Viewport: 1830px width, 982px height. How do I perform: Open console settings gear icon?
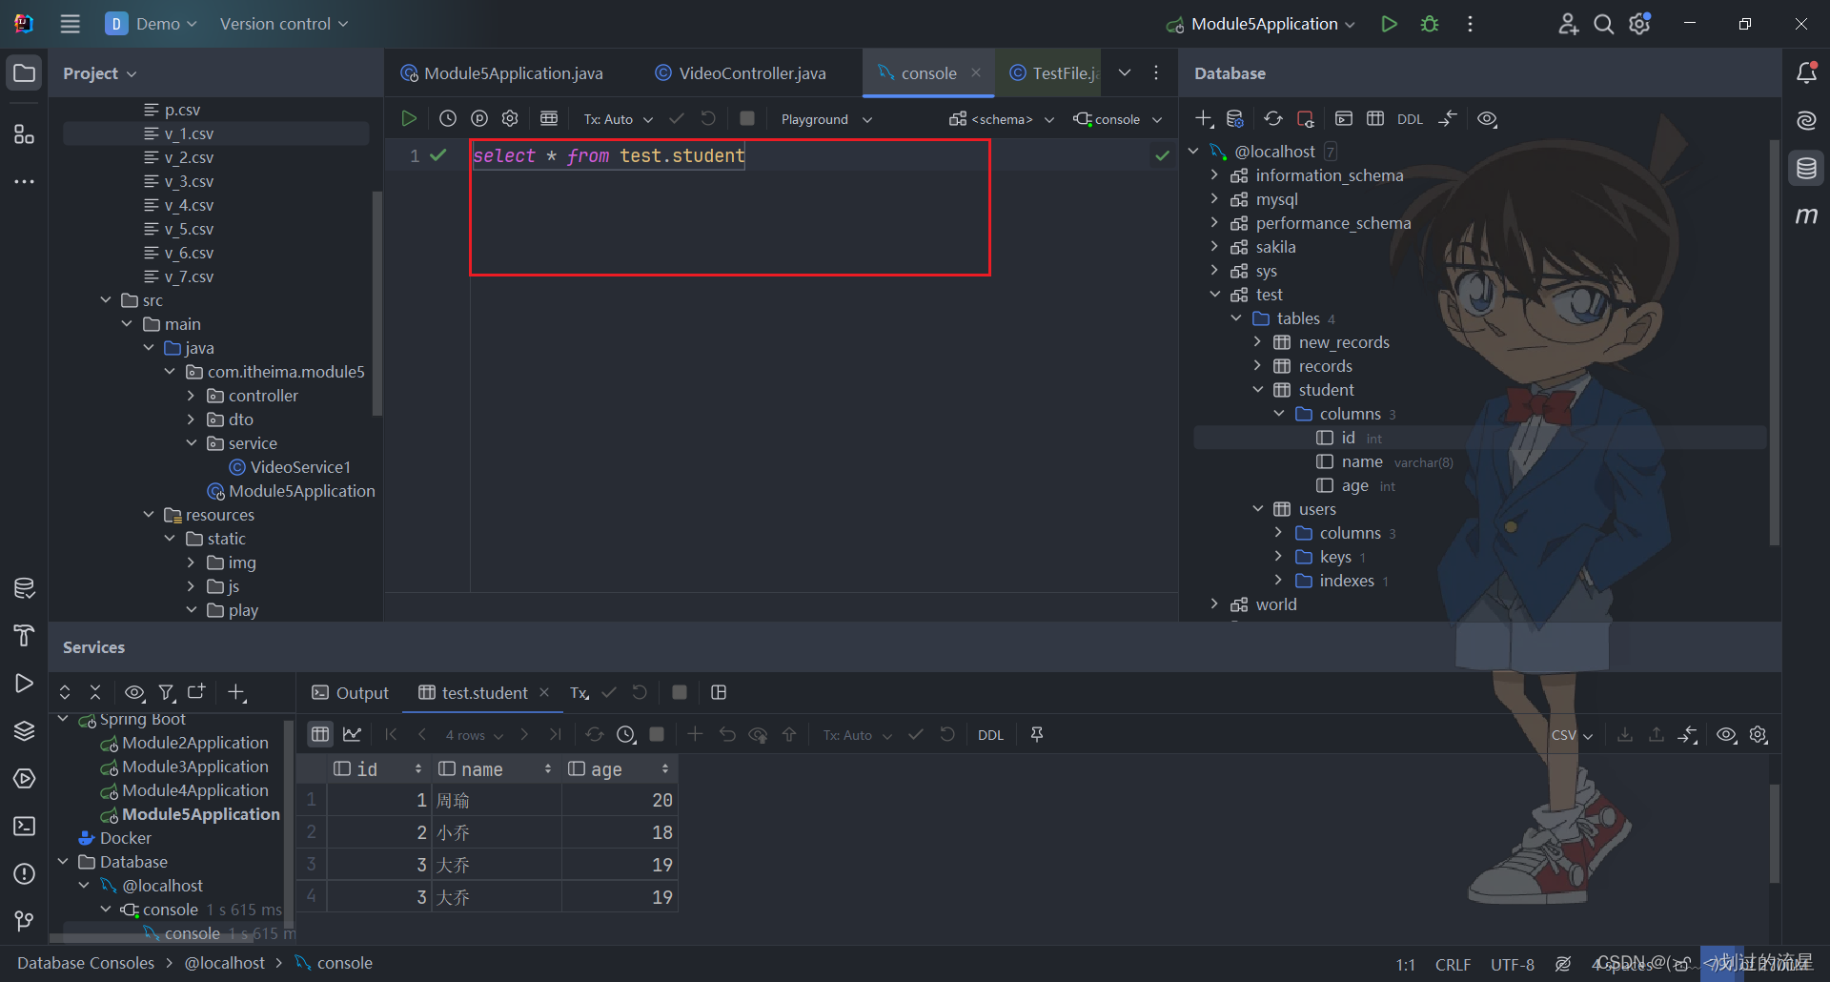click(510, 118)
